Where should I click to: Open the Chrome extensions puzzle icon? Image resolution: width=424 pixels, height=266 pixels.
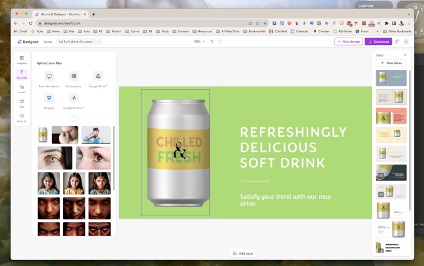click(x=386, y=23)
